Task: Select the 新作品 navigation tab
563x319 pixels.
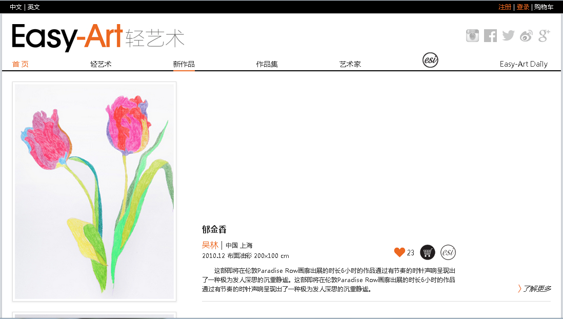Action: coord(184,64)
